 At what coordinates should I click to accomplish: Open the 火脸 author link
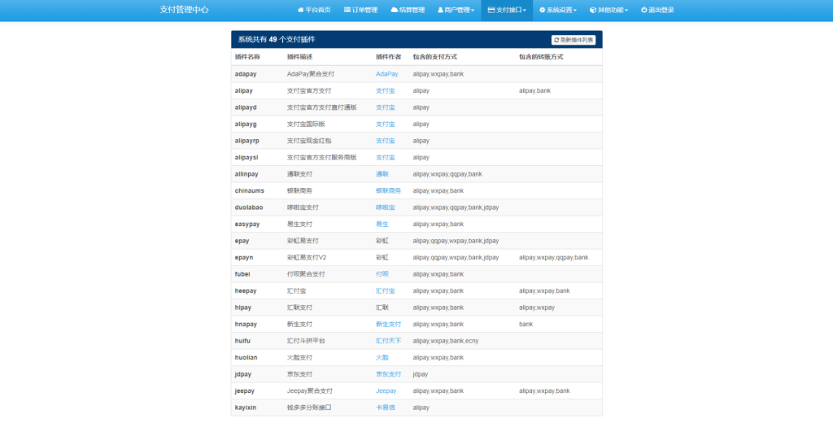382,358
